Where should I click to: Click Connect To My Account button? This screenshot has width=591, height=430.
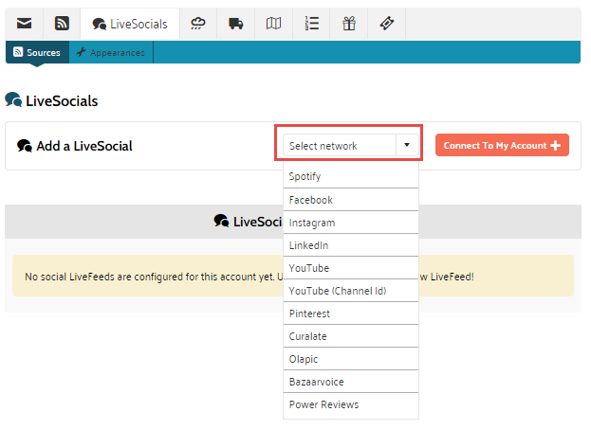502,146
